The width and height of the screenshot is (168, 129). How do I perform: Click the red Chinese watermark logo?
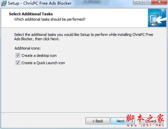point(145,118)
